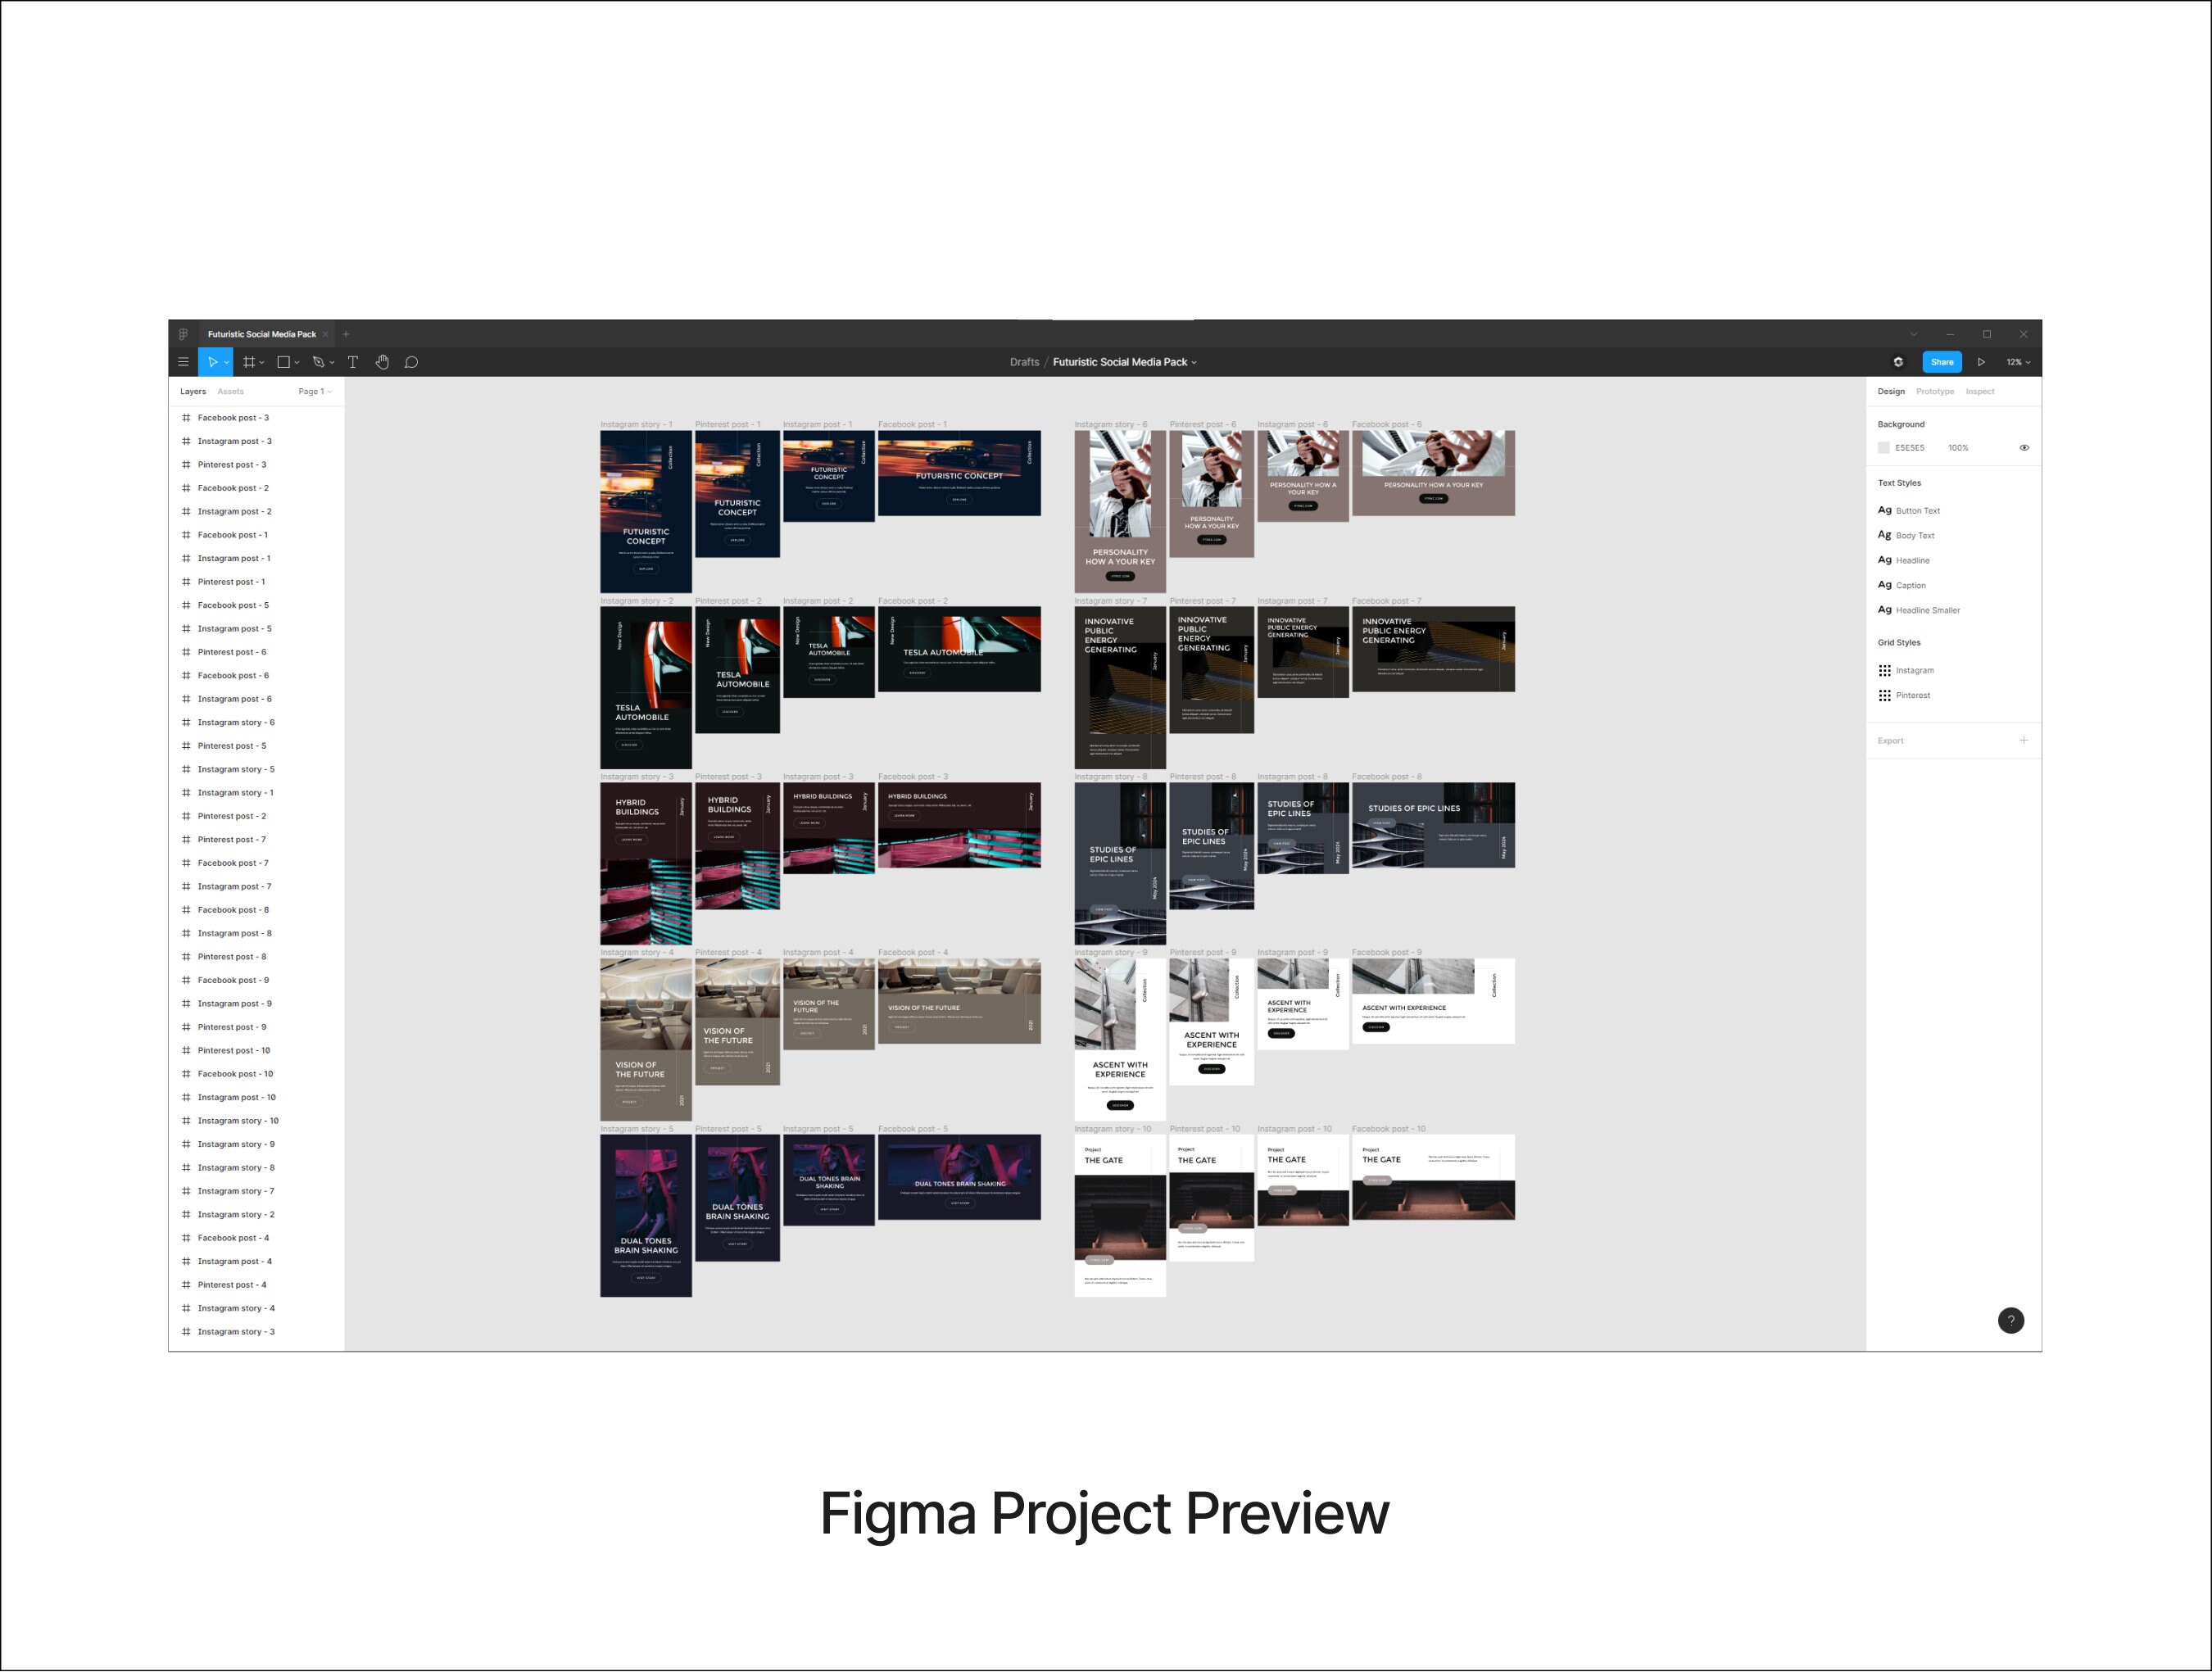
Task: Select the Facebook post - 9 layer
Action: point(257,980)
